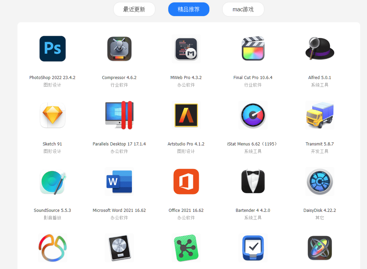Viewport: 367px width, 269px height.
Task: Click the Compressor 4.6.2 title
Action: (119, 78)
